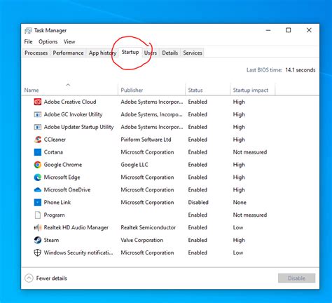Click Last BIOS time value 14.1 seconds
Screen dimensions: 332x303
(300, 70)
